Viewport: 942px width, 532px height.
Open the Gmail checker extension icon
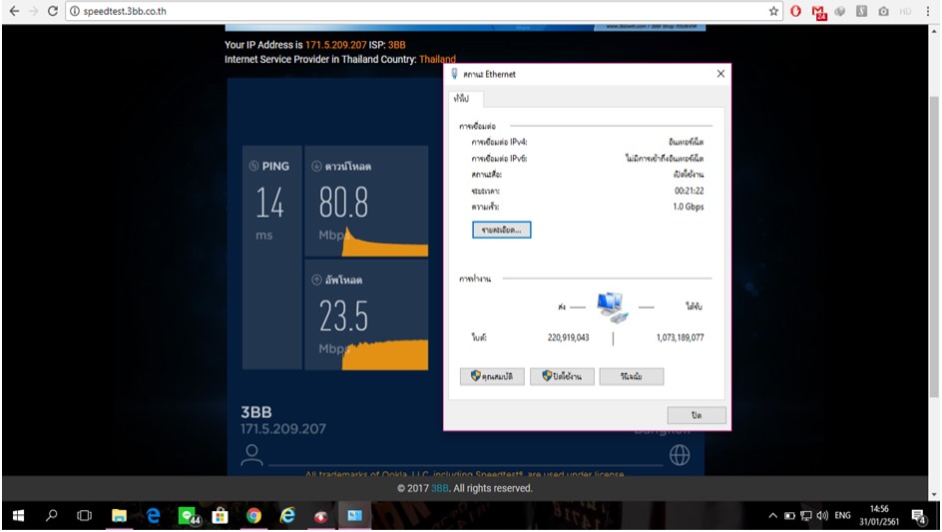(x=819, y=11)
